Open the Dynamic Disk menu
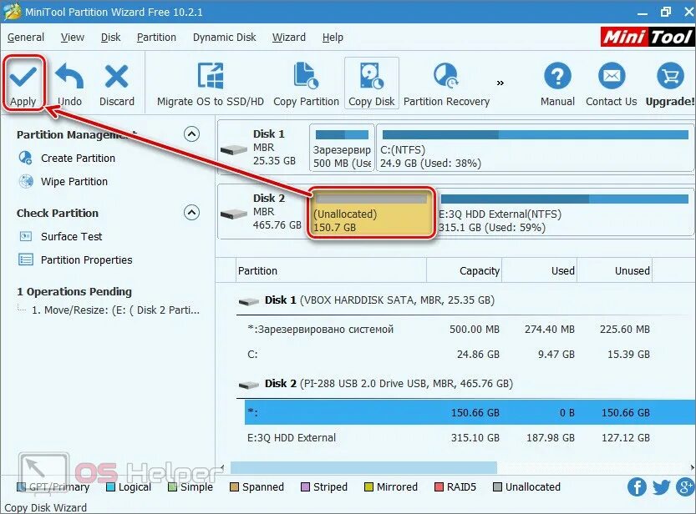The height and width of the screenshot is (514, 696). click(x=224, y=38)
